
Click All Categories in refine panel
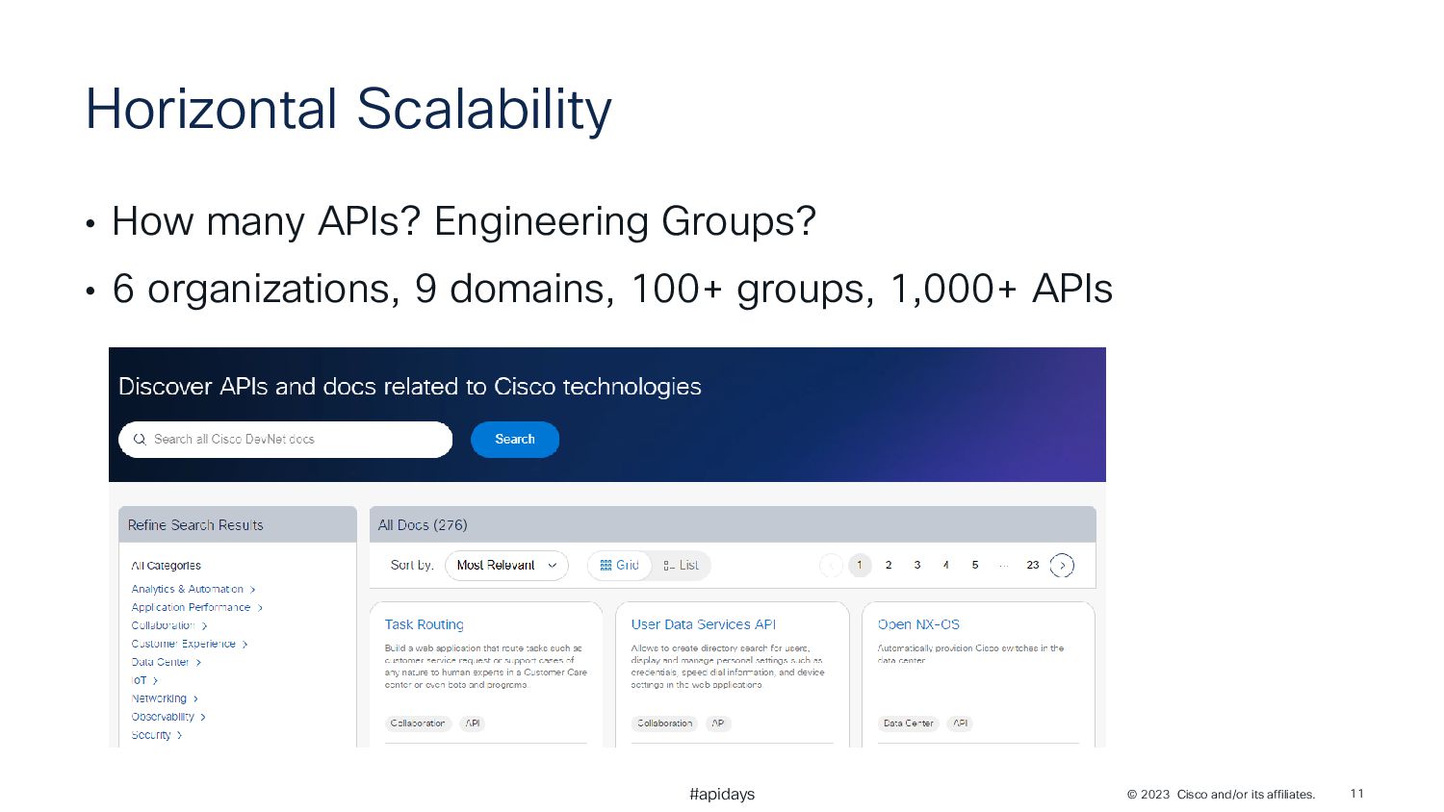pyautogui.click(x=167, y=566)
